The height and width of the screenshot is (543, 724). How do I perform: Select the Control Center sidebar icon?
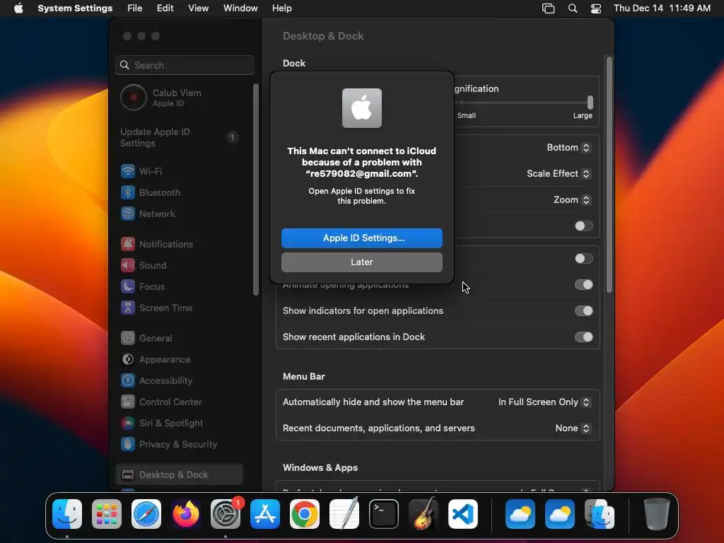128,402
